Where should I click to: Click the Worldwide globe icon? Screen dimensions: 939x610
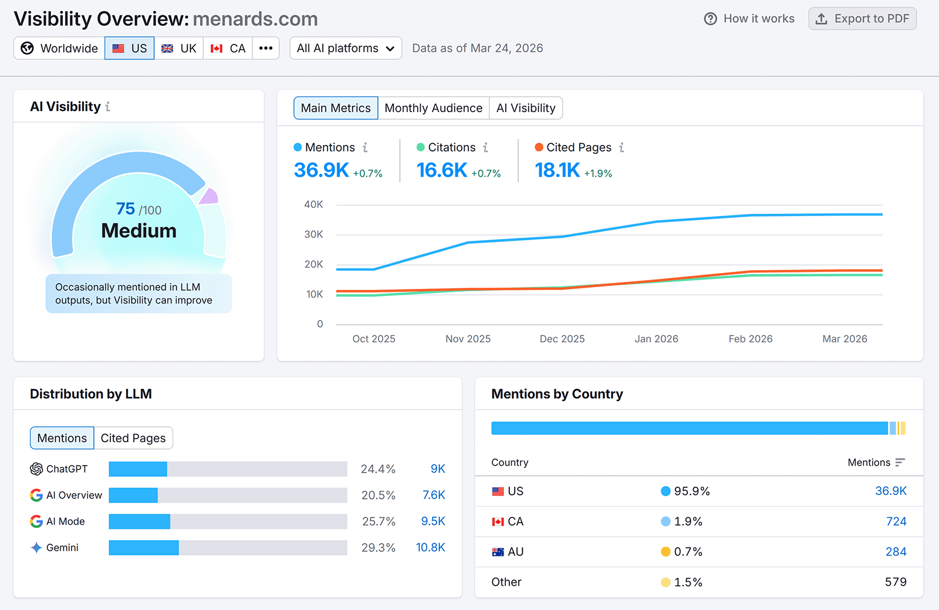pos(27,48)
